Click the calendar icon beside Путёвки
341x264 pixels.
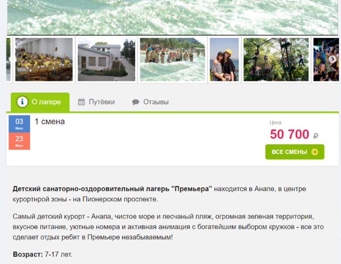[x=81, y=102]
